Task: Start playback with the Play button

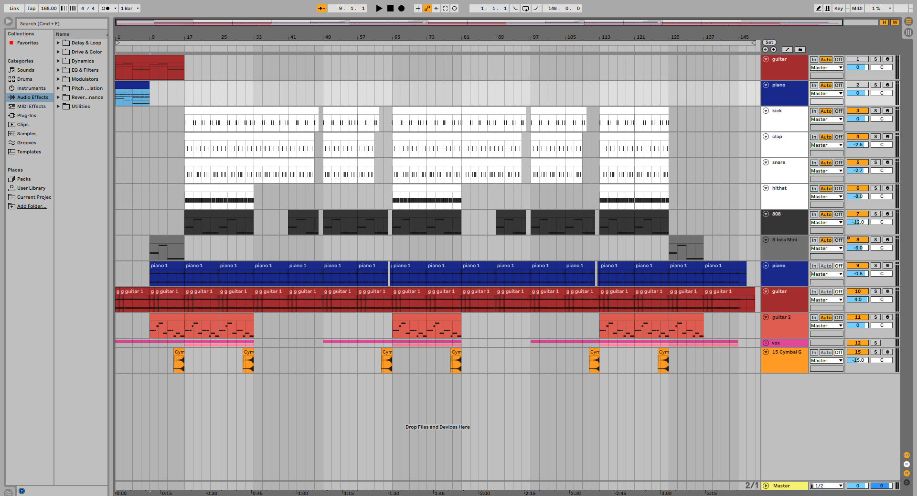Action: pyautogui.click(x=379, y=8)
